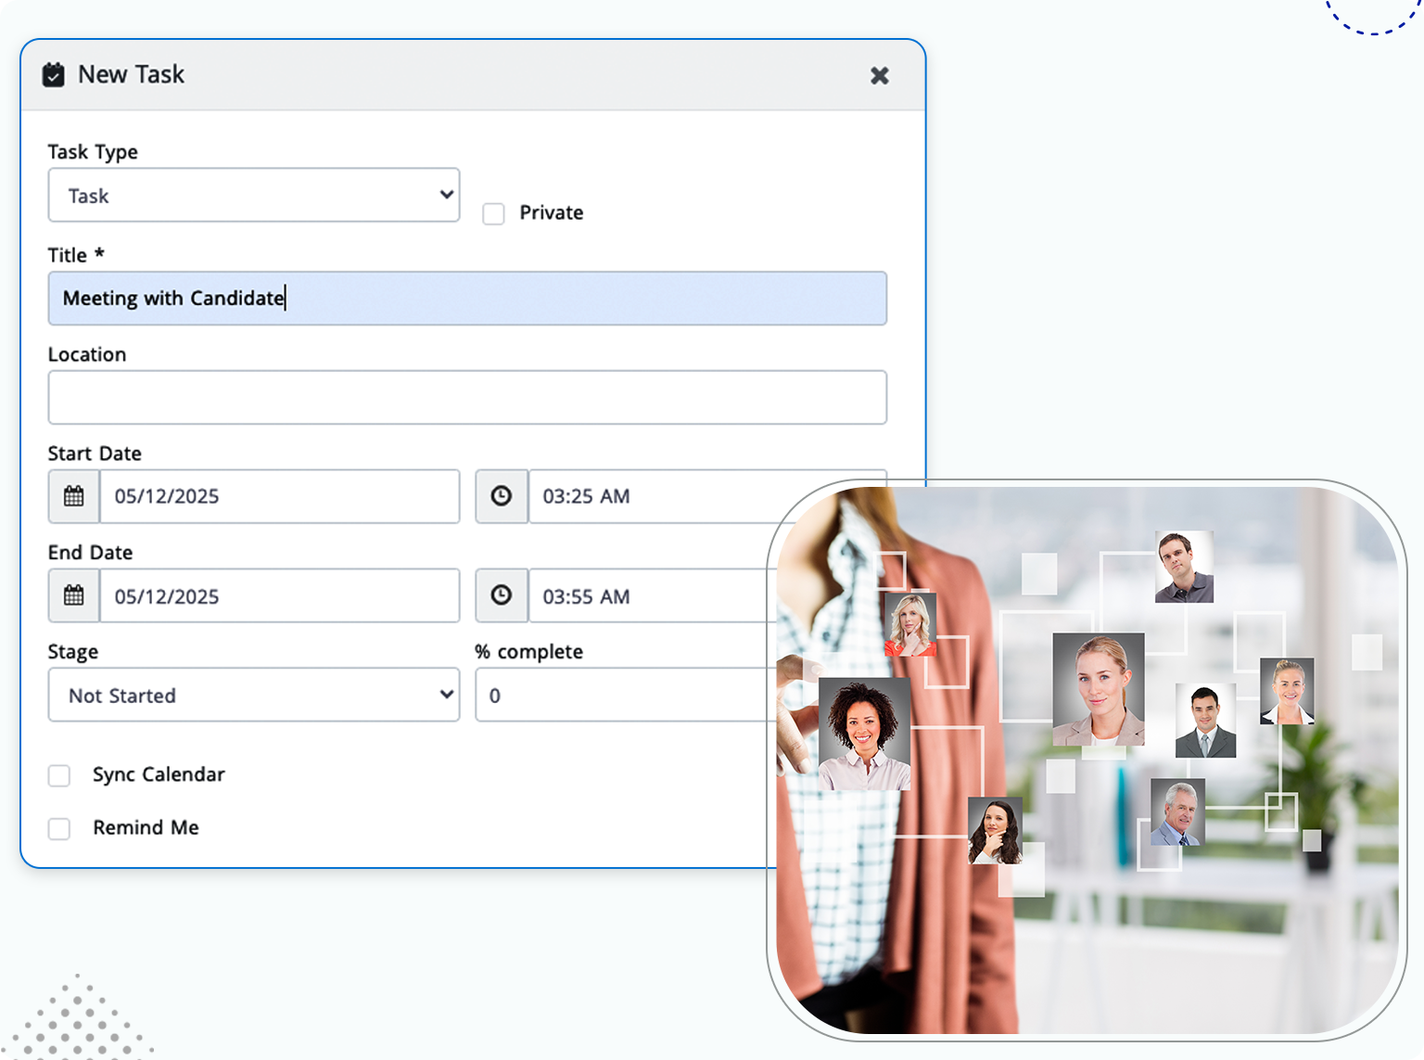Tick the Remind Me checkbox
The width and height of the screenshot is (1424, 1060).
pyautogui.click(x=59, y=828)
